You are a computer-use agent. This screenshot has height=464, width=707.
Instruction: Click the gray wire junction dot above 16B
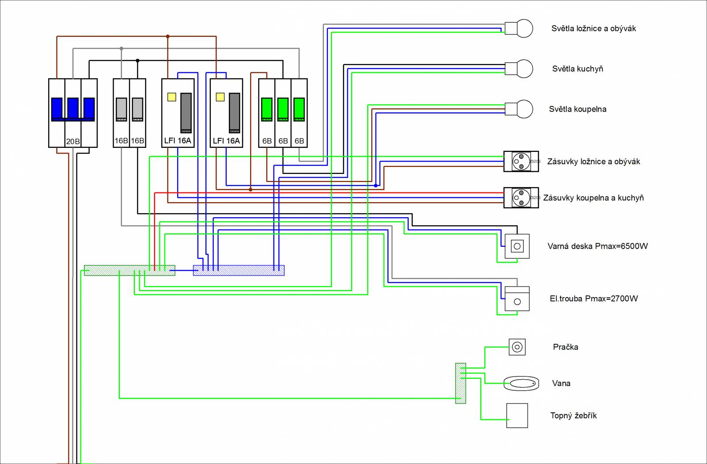point(121,49)
